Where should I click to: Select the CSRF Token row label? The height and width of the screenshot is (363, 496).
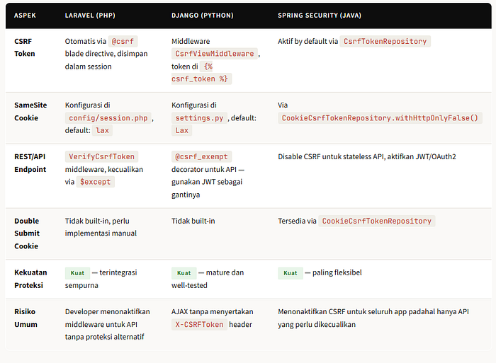coord(24,47)
